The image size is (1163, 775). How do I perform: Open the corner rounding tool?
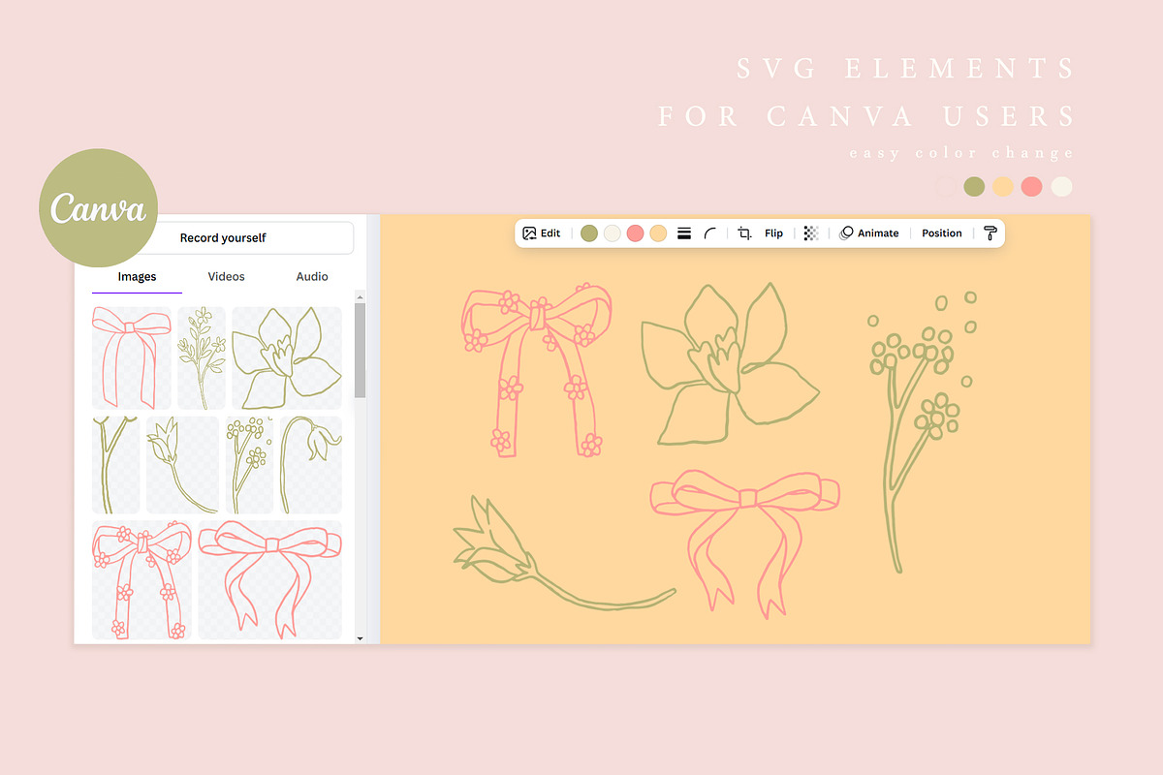[710, 233]
